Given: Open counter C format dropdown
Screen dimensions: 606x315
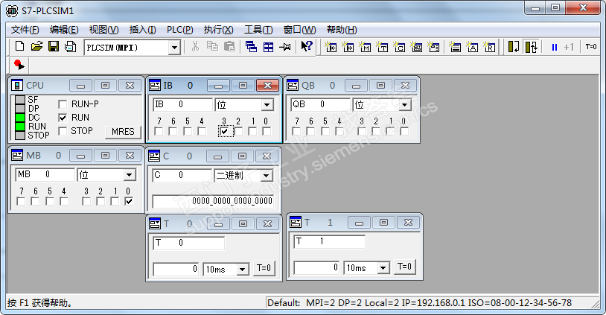Looking at the screenshot, I should pyautogui.click(x=266, y=176).
